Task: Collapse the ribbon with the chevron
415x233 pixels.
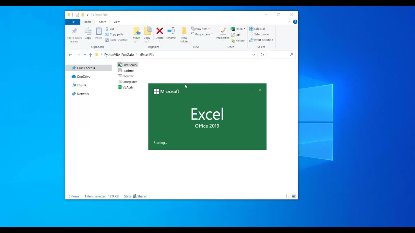Action: pyautogui.click(x=290, y=22)
